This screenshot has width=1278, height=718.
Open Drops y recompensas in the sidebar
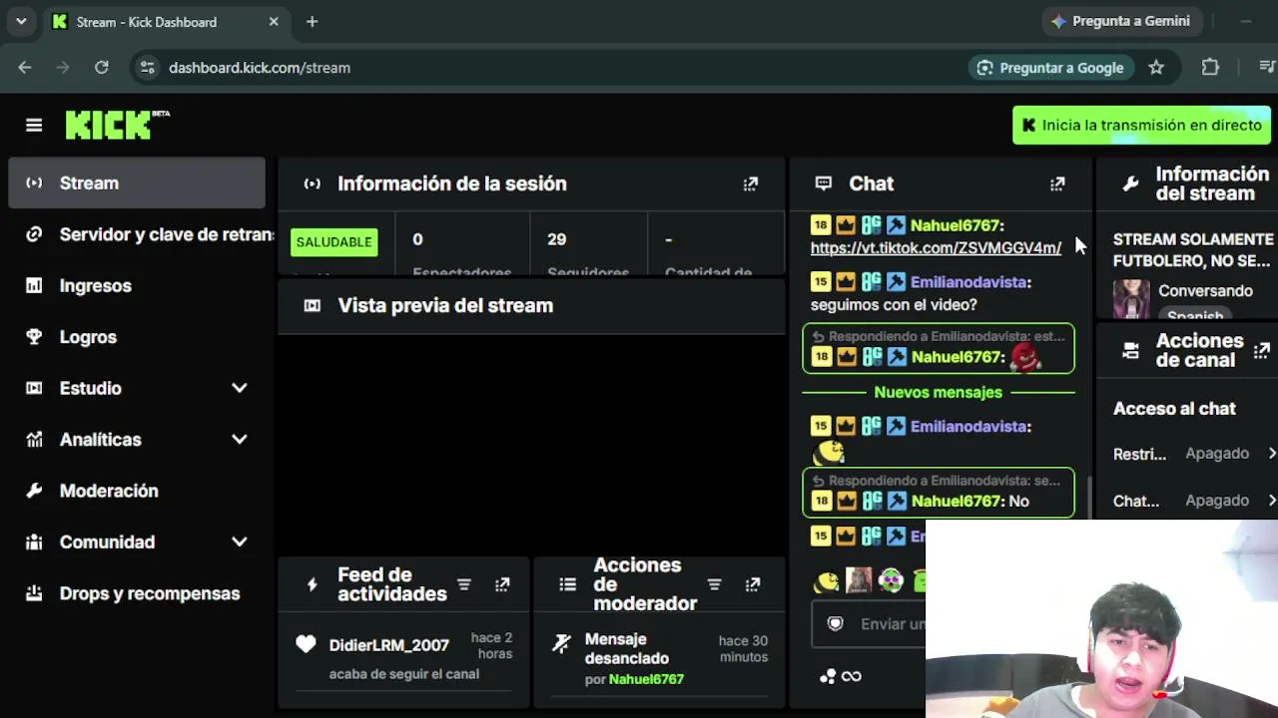click(138, 593)
